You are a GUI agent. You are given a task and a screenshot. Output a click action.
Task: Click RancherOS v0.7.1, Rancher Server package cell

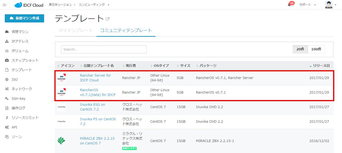[x=225, y=78]
